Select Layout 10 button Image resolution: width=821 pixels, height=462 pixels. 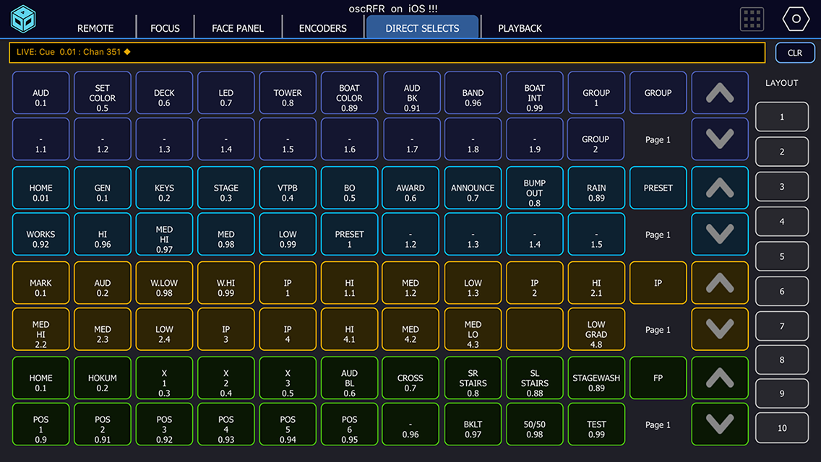(x=782, y=428)
